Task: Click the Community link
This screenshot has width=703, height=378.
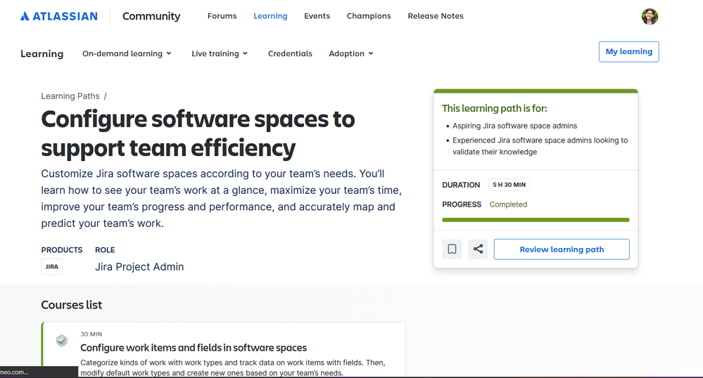Action: pyautogui.click(x=151, y=16)
